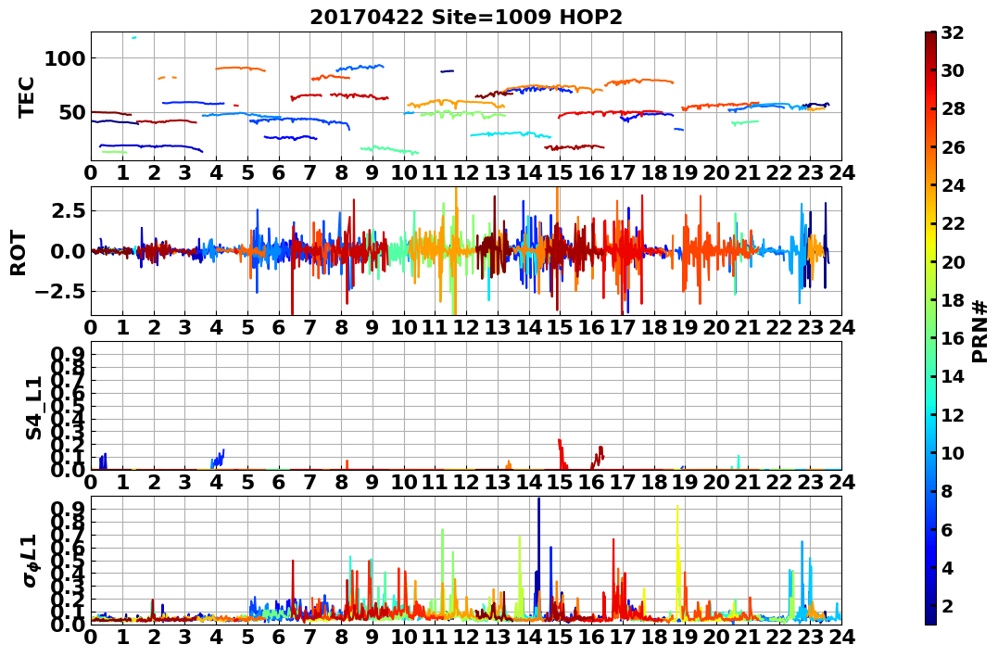Image resolution: width=998 pixels, height=657 pixels.
Task: Click the σφL1 y-axis label
Action: [x=30, y=561]
